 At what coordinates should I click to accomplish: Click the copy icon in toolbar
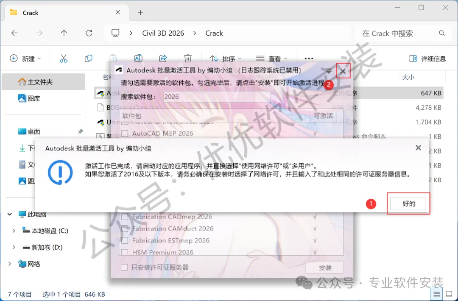(x=89, y=59)
